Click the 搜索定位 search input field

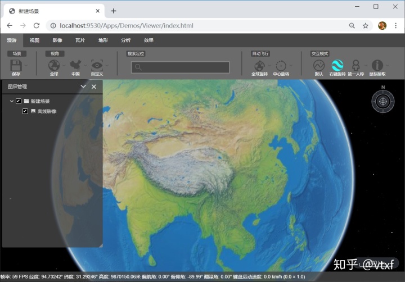pyautogui.click(x=180, y=67)
